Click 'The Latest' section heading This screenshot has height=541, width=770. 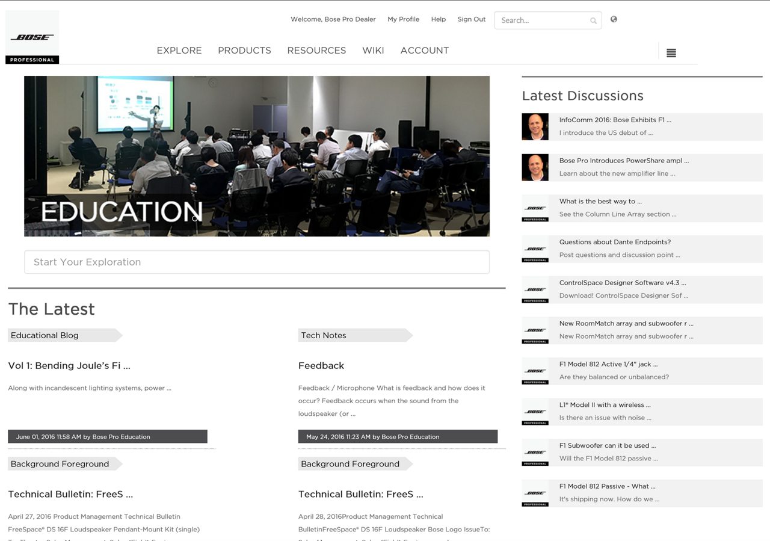tap(51, 309)
